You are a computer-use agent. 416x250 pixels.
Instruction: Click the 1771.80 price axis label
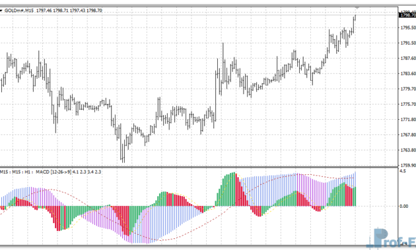pyautogui.click(x=408, y=120)
